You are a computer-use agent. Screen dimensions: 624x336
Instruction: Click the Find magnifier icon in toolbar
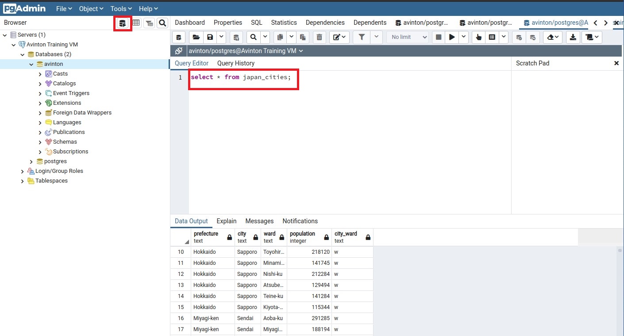254,37
